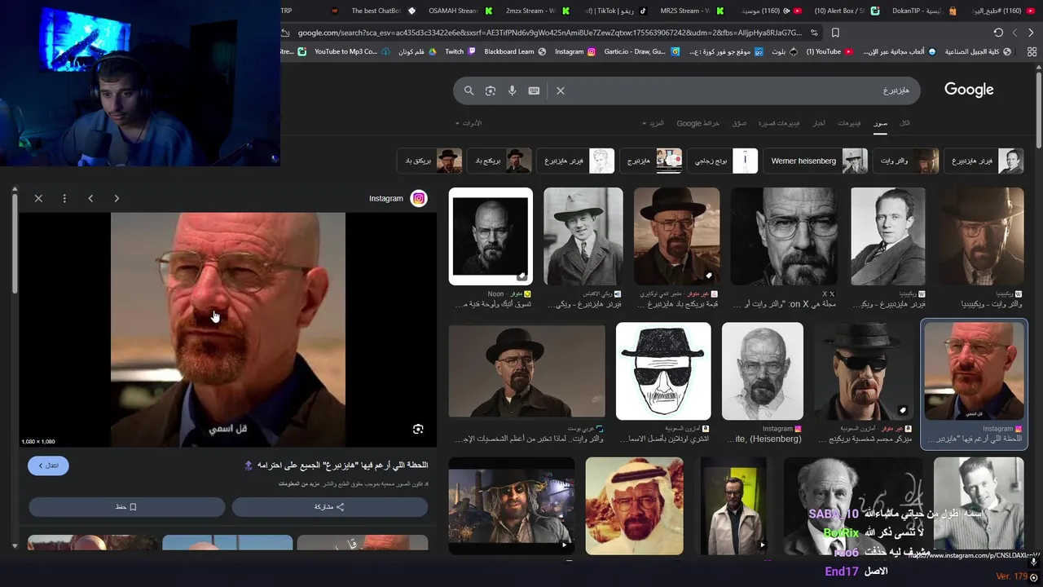Open the Instagram bookmark in bookmarks bar

(x=574, y=51)
